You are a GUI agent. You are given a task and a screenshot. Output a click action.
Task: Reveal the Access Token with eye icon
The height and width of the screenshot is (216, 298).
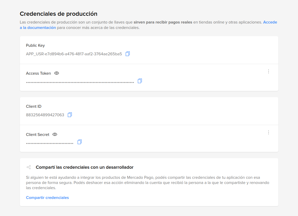(57, 73)
